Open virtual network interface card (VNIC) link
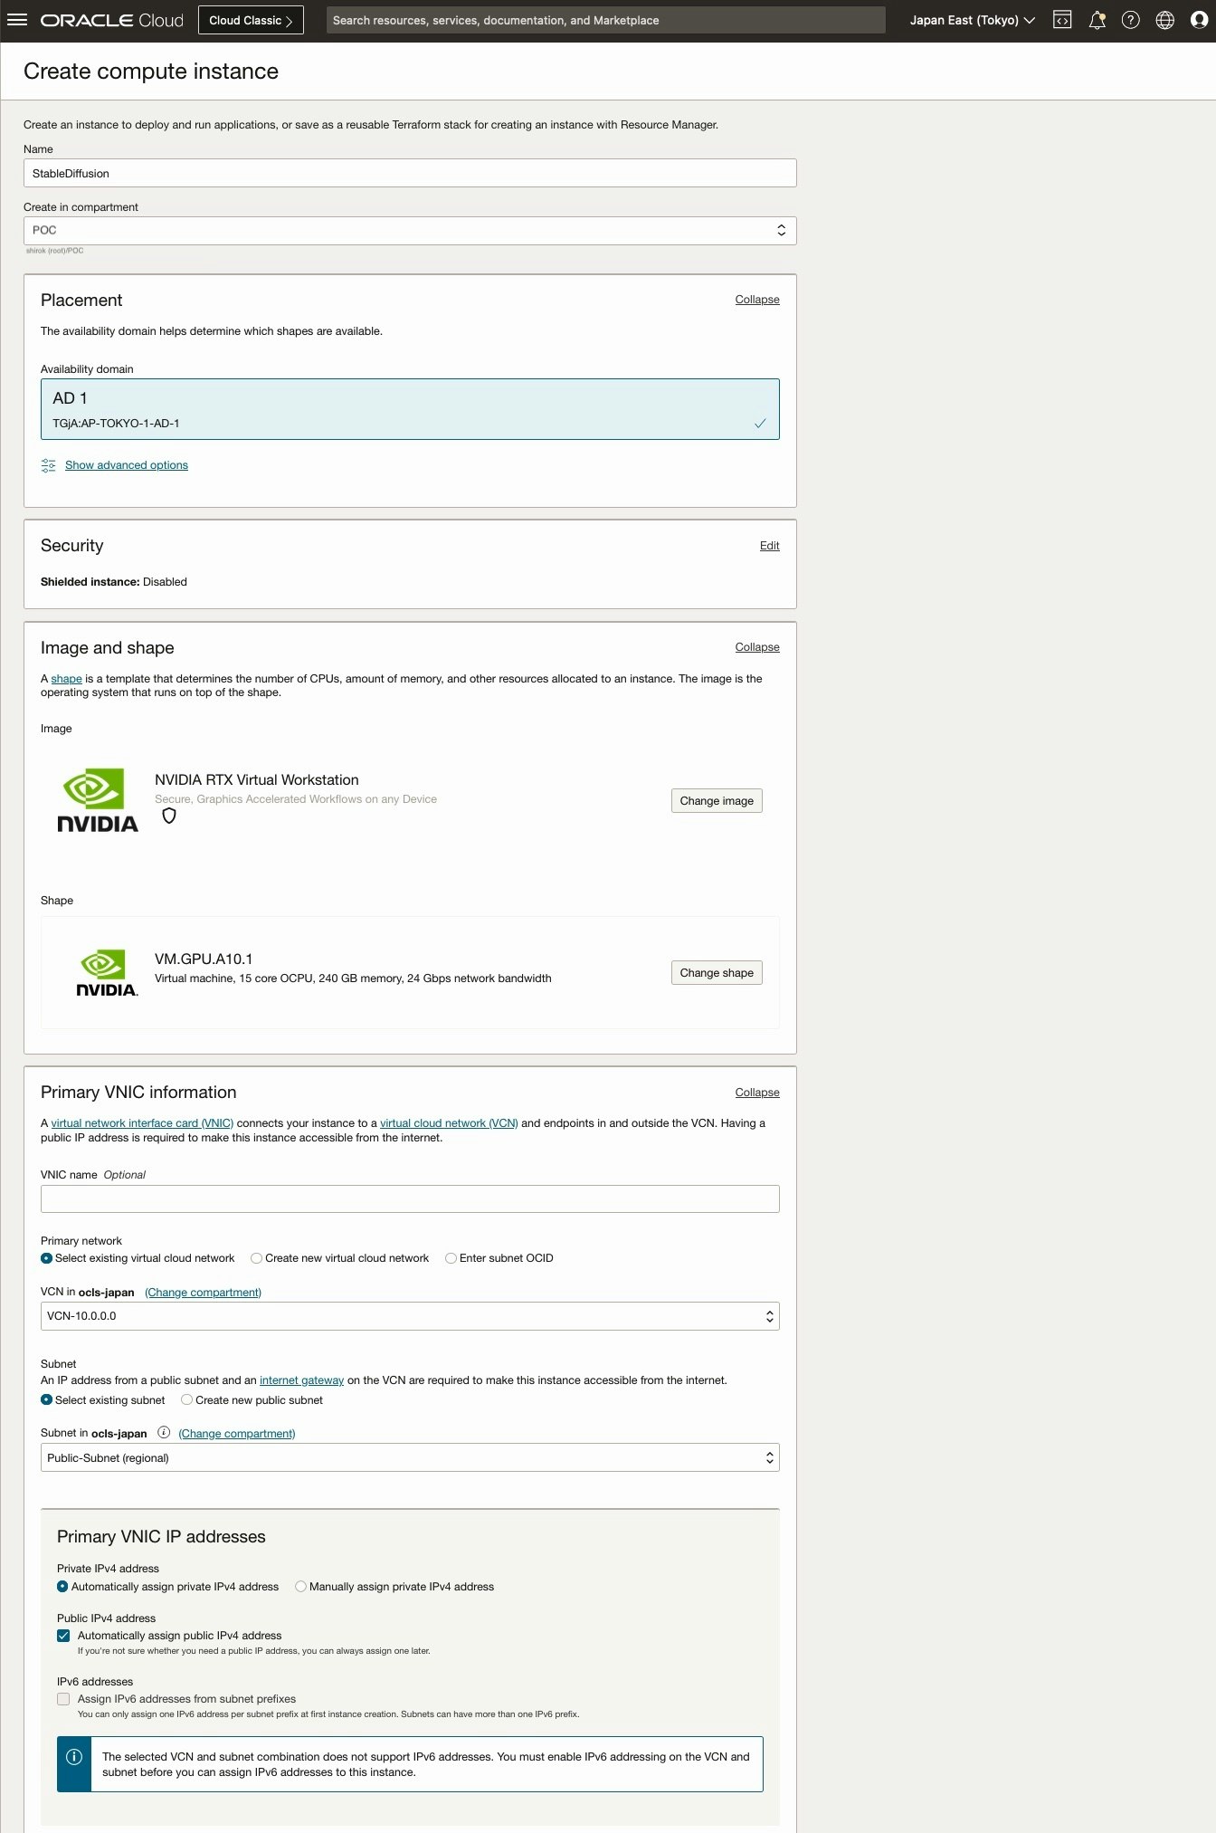Image resolution: width=1216 pixels, height=1833 pixels. coord(142,1123)
